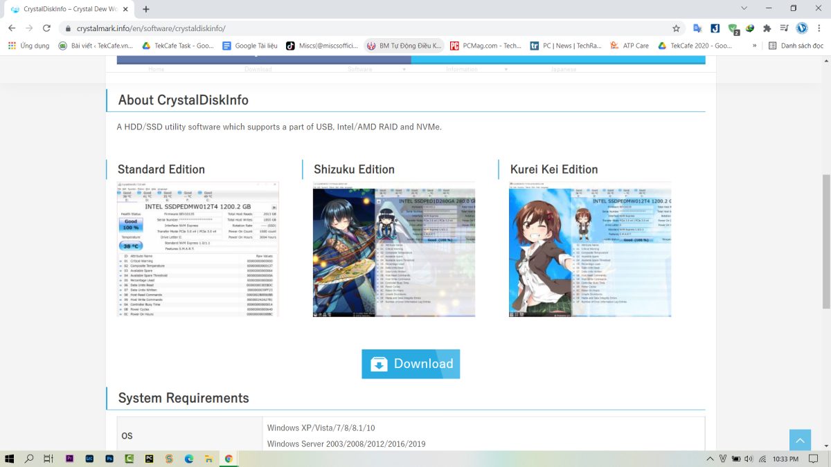Open the Bài viết ‹ TekCafe.vn bookmark
The height and width of the screenshot is (467, 831).
(96, 46)
